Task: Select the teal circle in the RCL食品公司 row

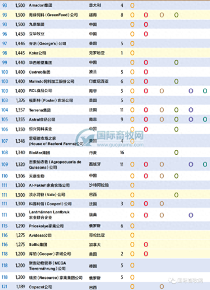Action: (x=205, y=91)
